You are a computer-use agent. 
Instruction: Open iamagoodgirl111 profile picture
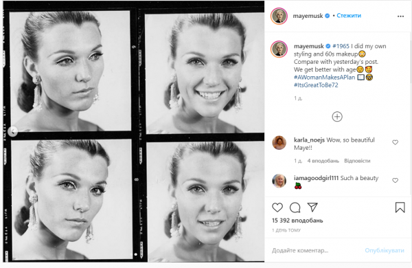(x=279, y=181)
